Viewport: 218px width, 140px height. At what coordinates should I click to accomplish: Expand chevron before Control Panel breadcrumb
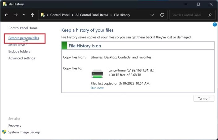[47, 15]
